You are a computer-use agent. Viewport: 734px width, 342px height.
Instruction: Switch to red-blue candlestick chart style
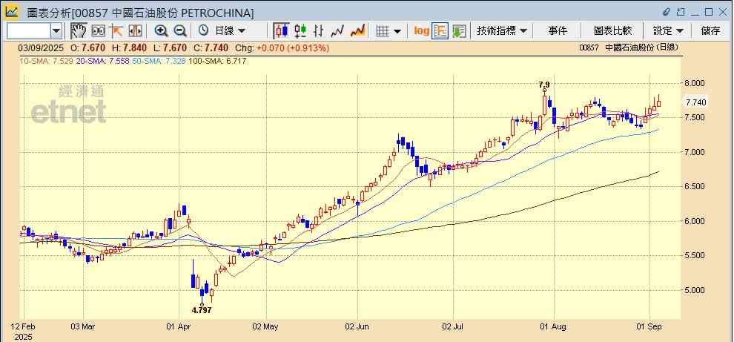[281, 31]
